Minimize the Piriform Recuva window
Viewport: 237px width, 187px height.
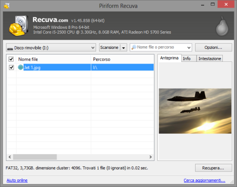[x=203, y=5]
